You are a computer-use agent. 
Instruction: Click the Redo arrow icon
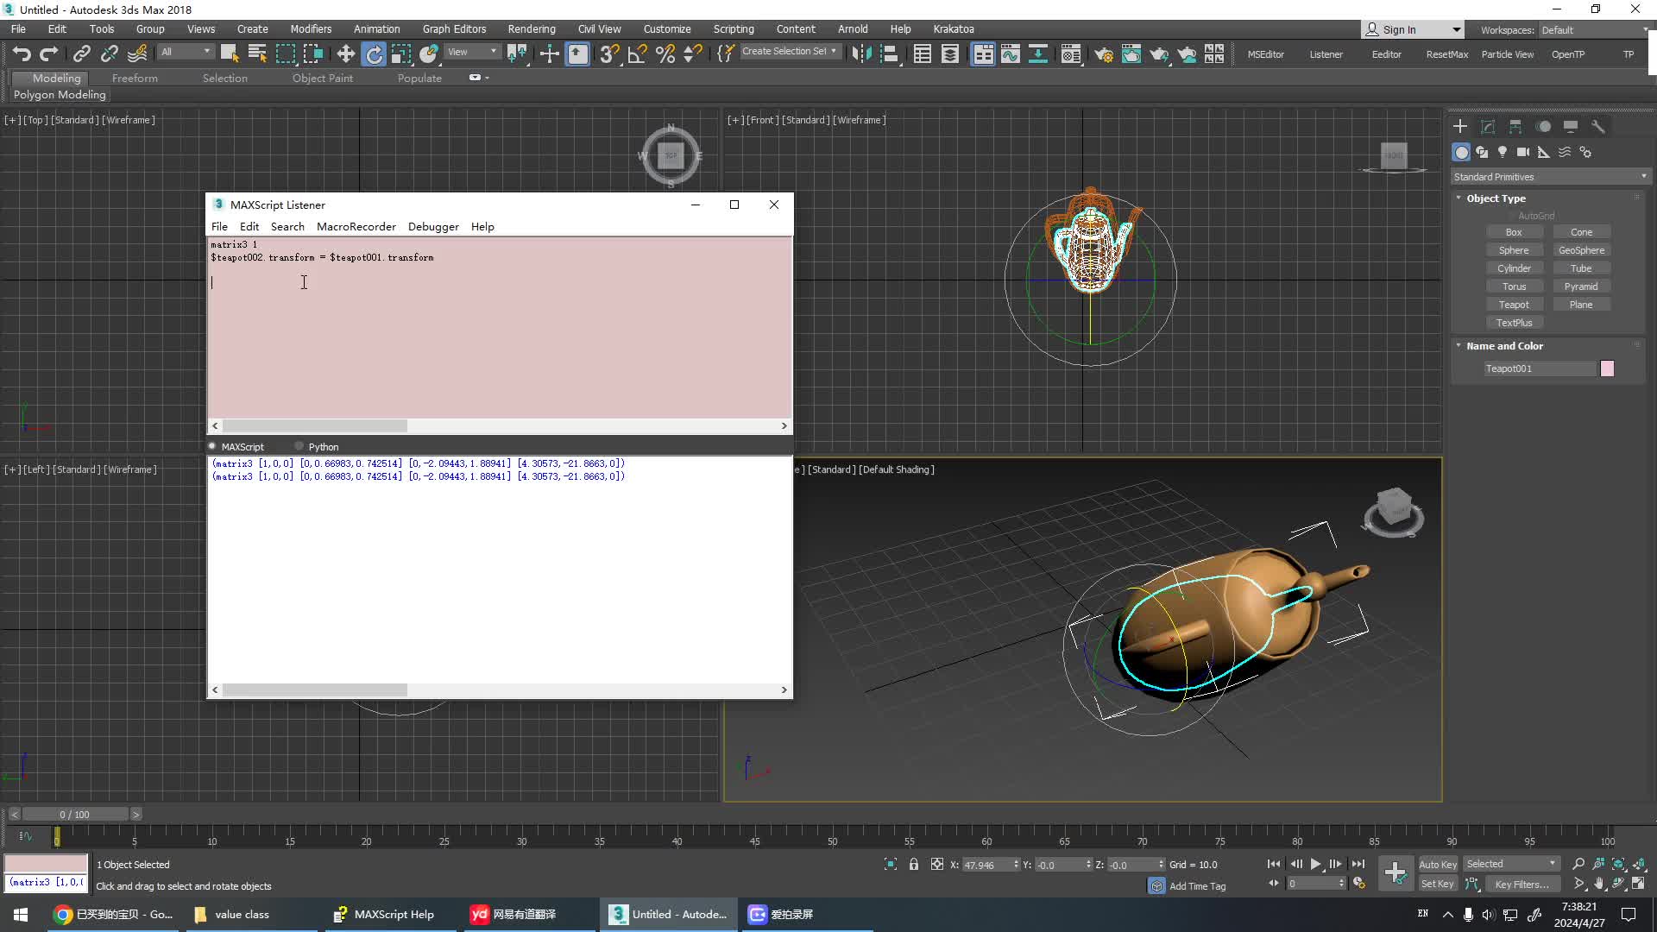tap(49, 54)
